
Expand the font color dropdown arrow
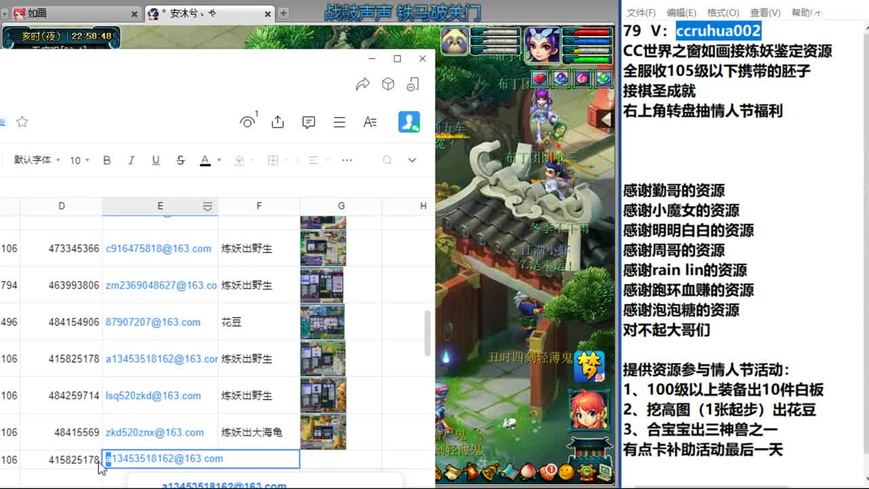pyautogui.click(x=218, y=160)
